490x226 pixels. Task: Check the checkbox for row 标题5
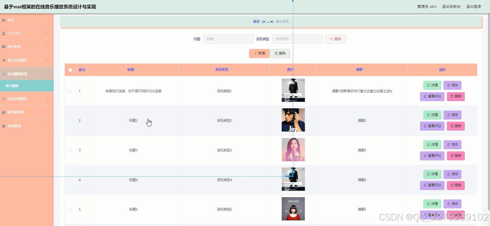70,209
